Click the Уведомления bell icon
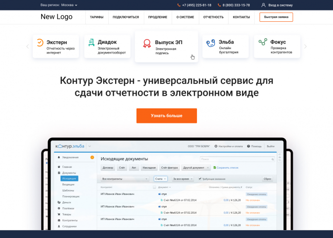333x238 pixels. pos(59,157)
